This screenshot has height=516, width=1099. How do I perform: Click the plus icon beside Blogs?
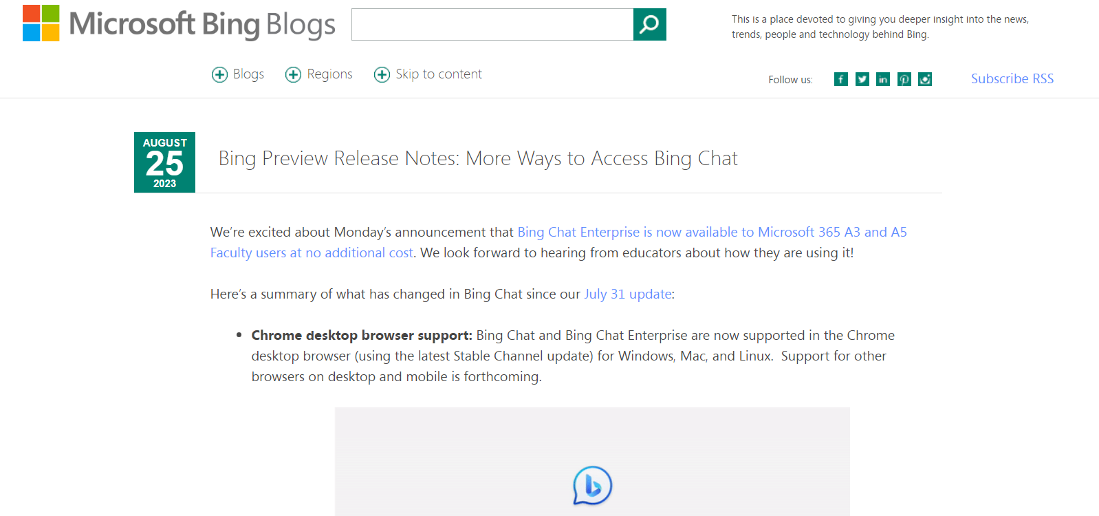pyautogui.click(x=219, y=74)
